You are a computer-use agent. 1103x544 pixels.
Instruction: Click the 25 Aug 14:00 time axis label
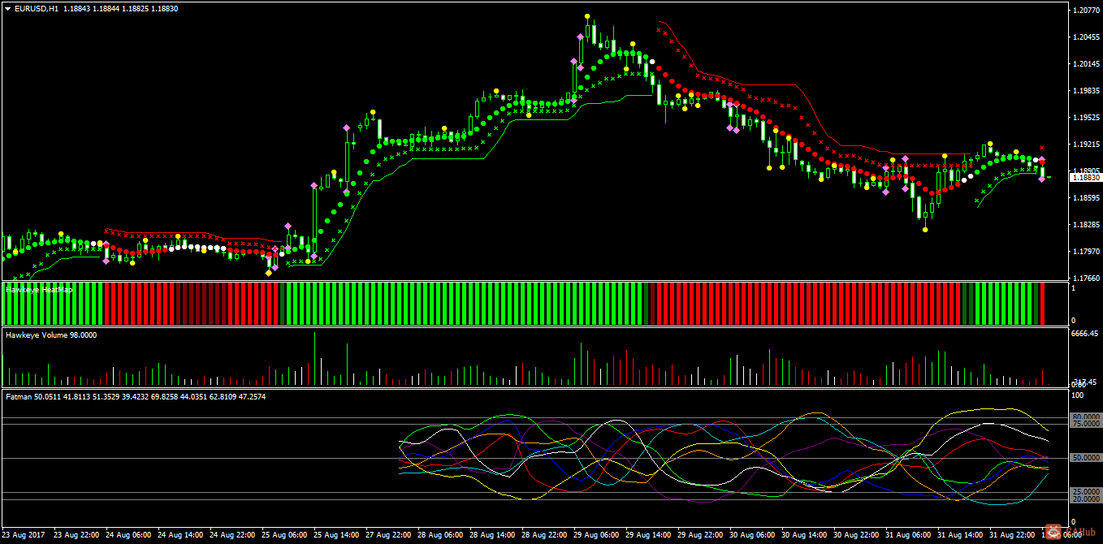tap(336, 535)
